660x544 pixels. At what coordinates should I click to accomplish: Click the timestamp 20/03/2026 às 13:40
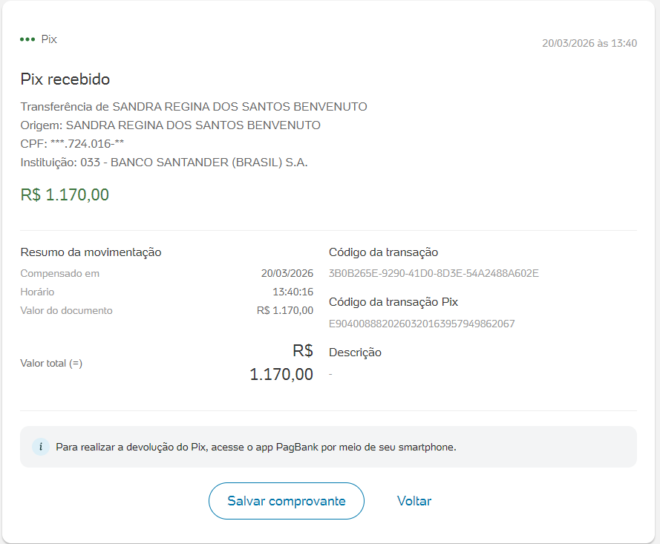pos(589,43)
